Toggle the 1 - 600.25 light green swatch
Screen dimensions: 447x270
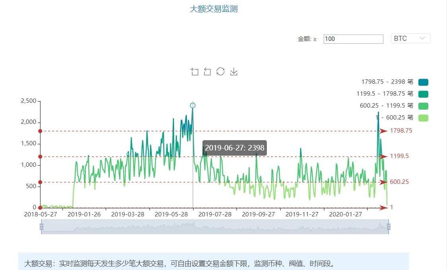(423, 118)
